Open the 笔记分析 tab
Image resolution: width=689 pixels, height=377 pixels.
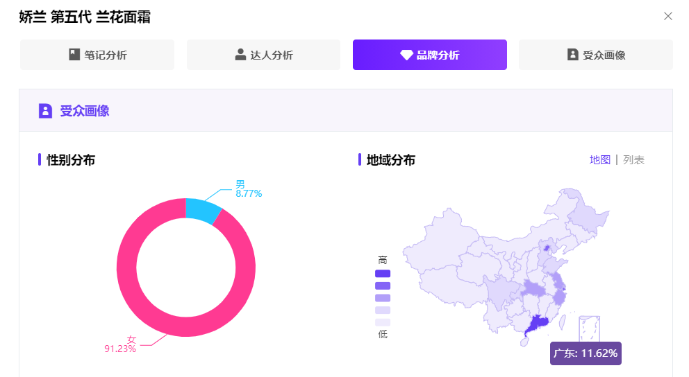click(97, 55)
